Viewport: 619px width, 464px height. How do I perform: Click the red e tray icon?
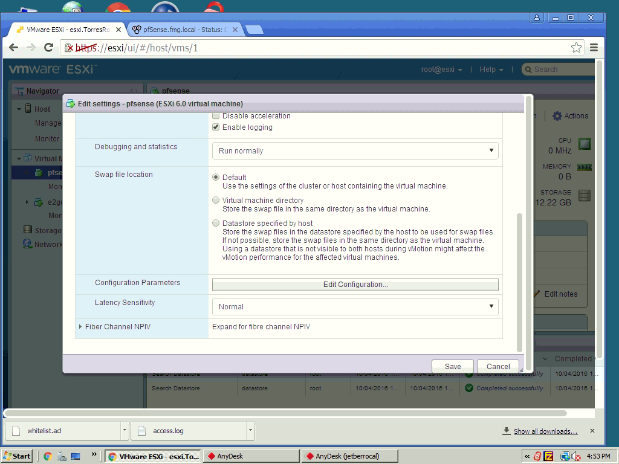537,457
